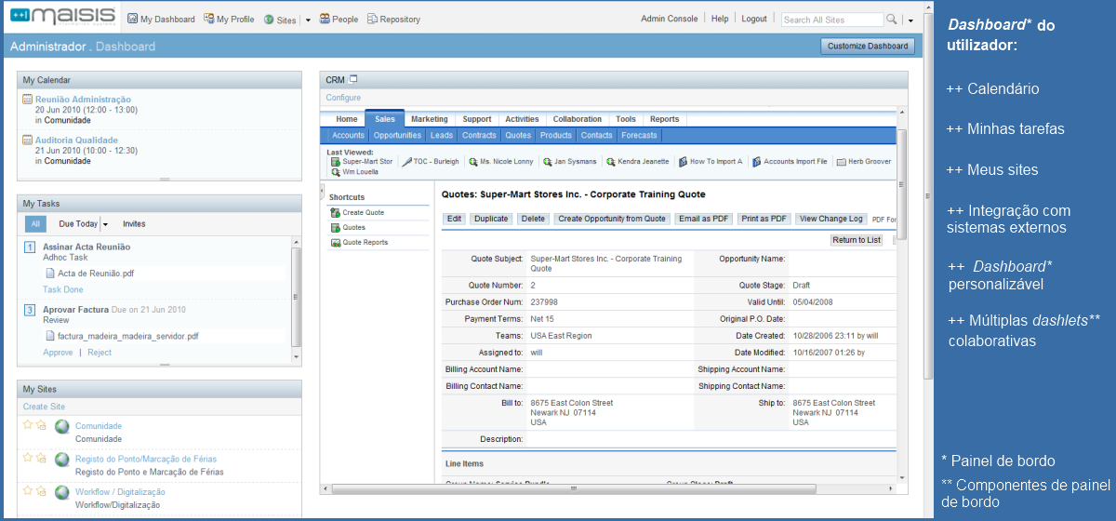1116x521 pixels.
Task: Open Opportunities in the Sales submenu
Action: pos(397,135)
